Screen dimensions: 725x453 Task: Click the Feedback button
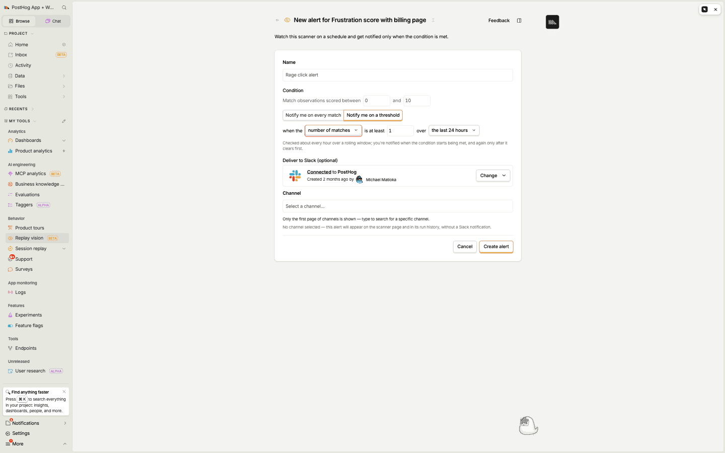pyautogui.click(x=499, y=21)
